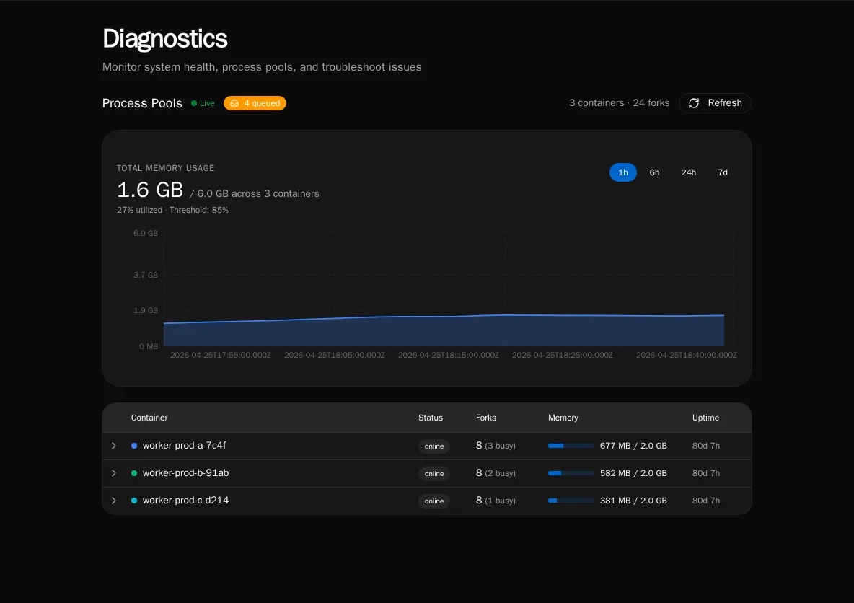Click the refresh arrows icon
Image resolution: width=854 pixels, height=603 pixels.
(694, 103)
